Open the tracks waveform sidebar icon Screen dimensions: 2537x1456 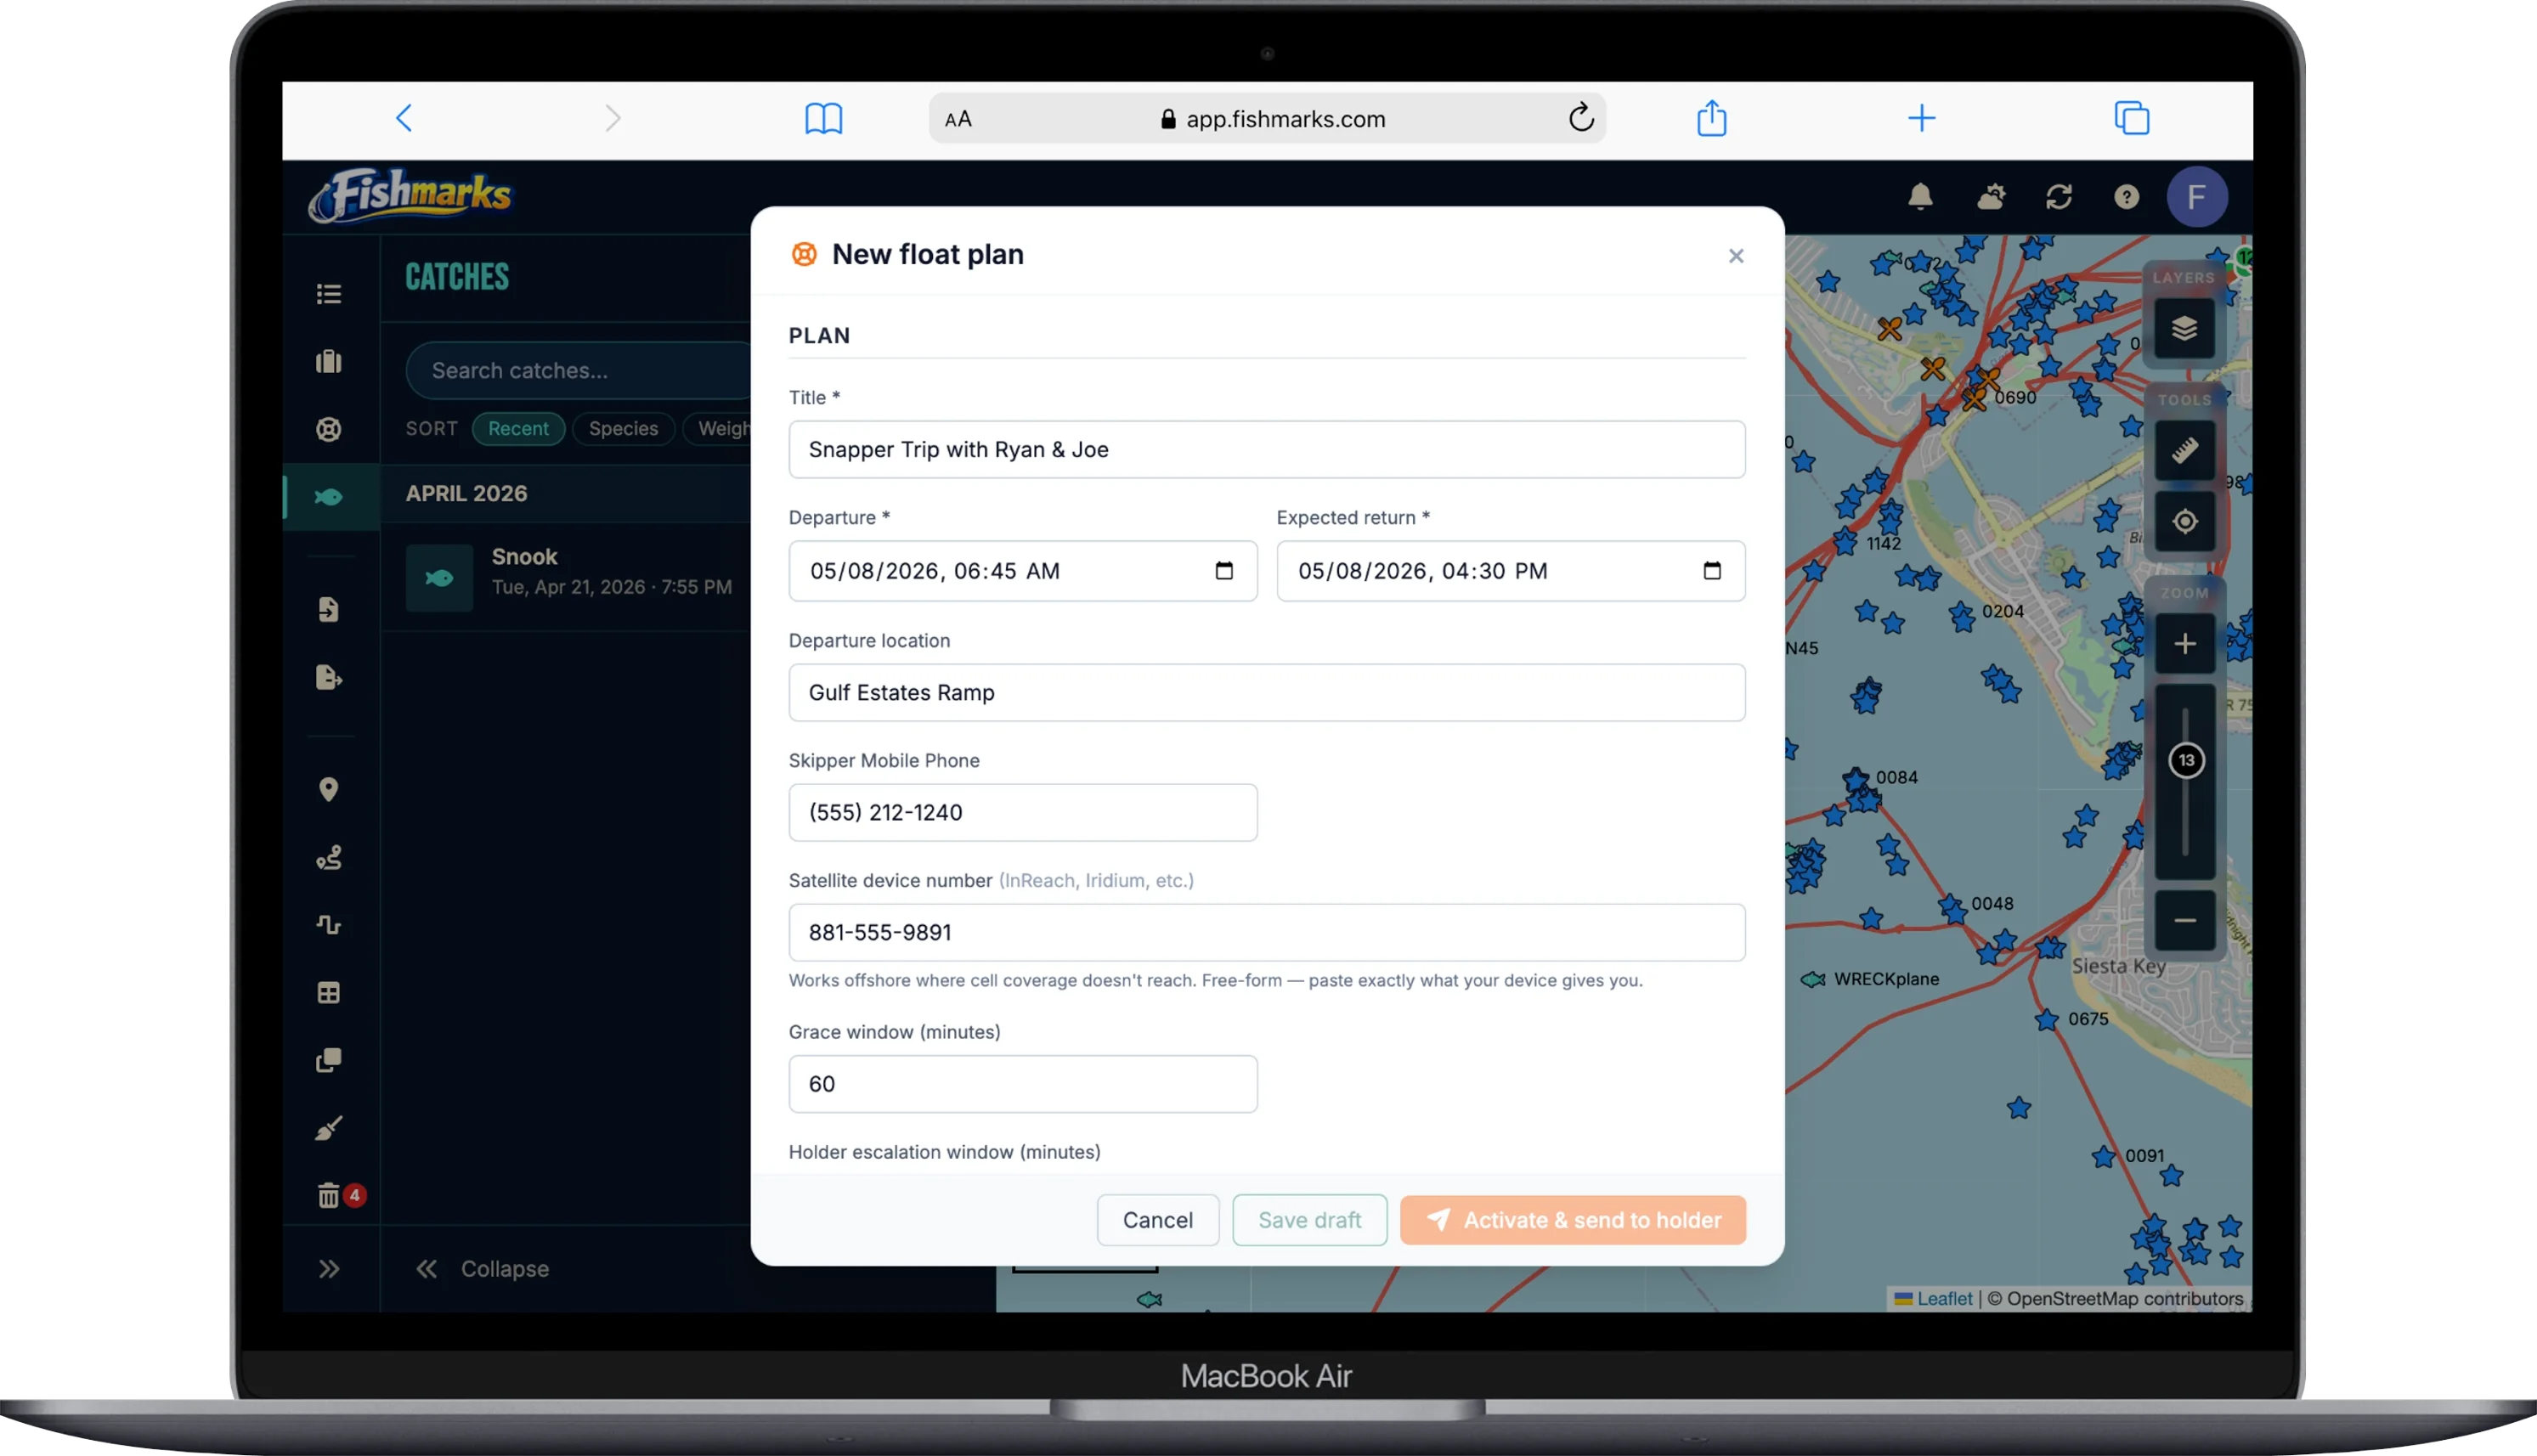point(329,925)
